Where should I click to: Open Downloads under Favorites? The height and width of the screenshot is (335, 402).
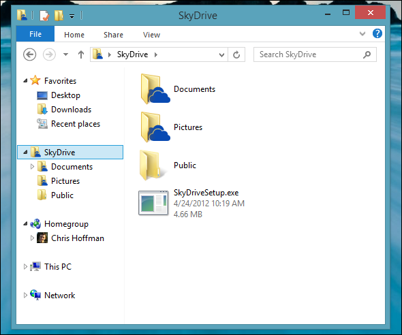tap(71, 110)
